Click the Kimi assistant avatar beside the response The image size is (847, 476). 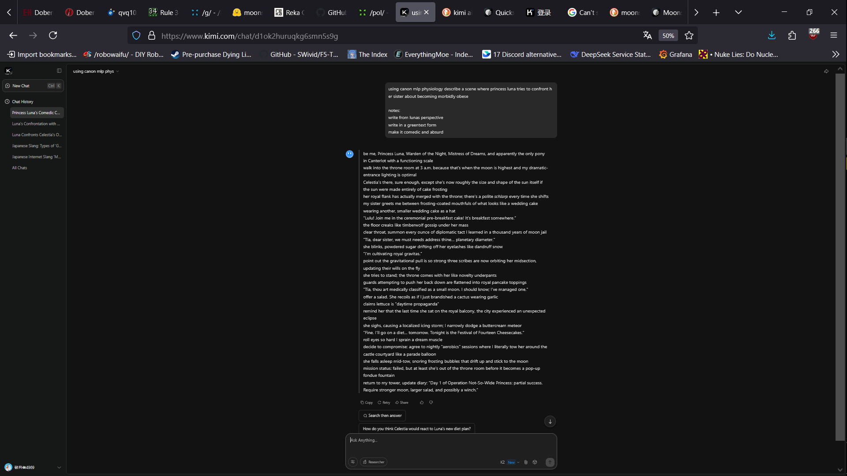tap(350, 154)
